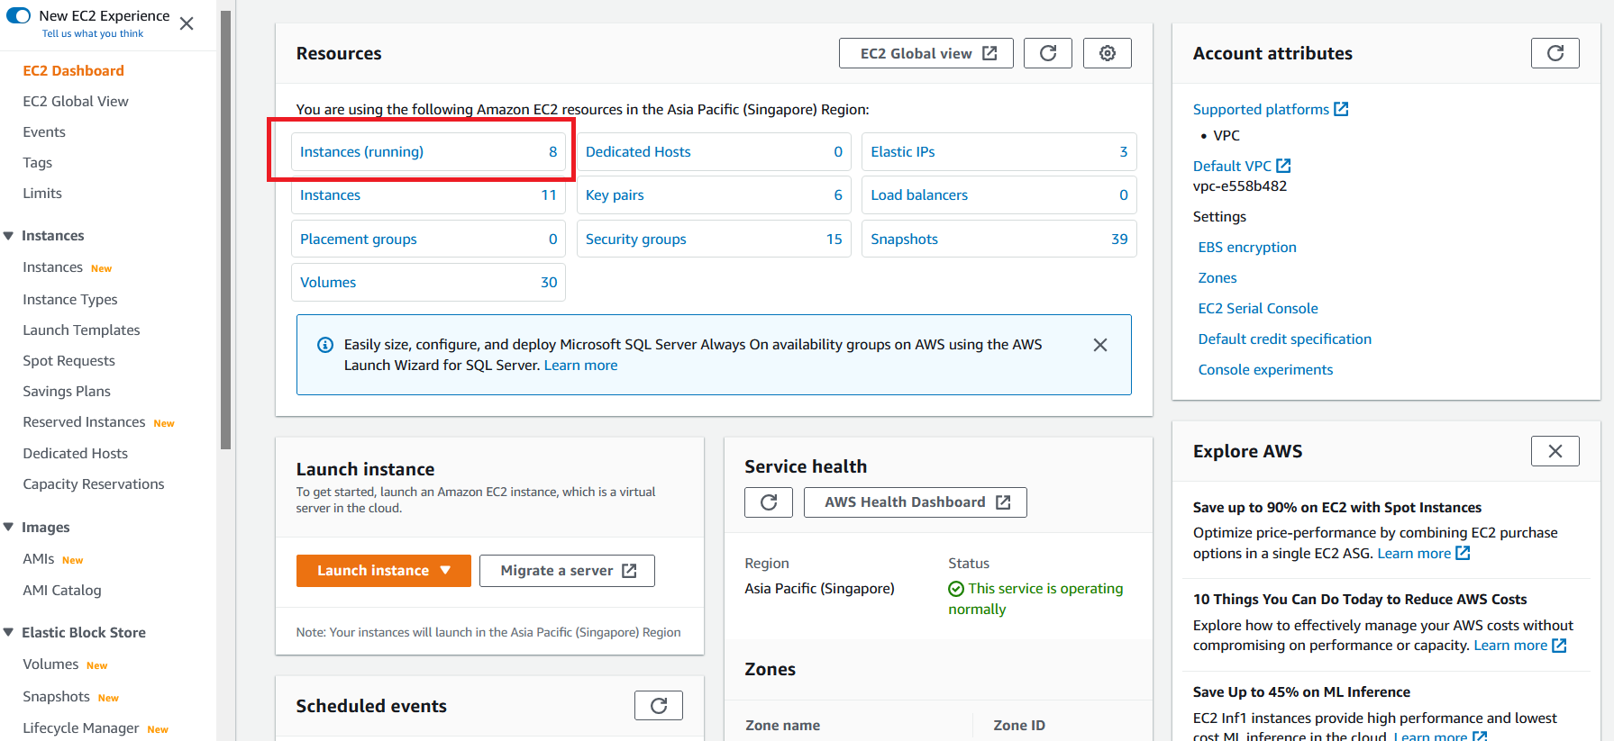This screenshot has width=1614, height=741.
Task: Collapse the Instances sidebar section
Action: (9, 236)
